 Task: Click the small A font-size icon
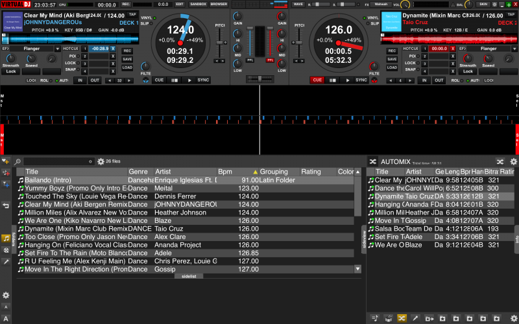6,307
